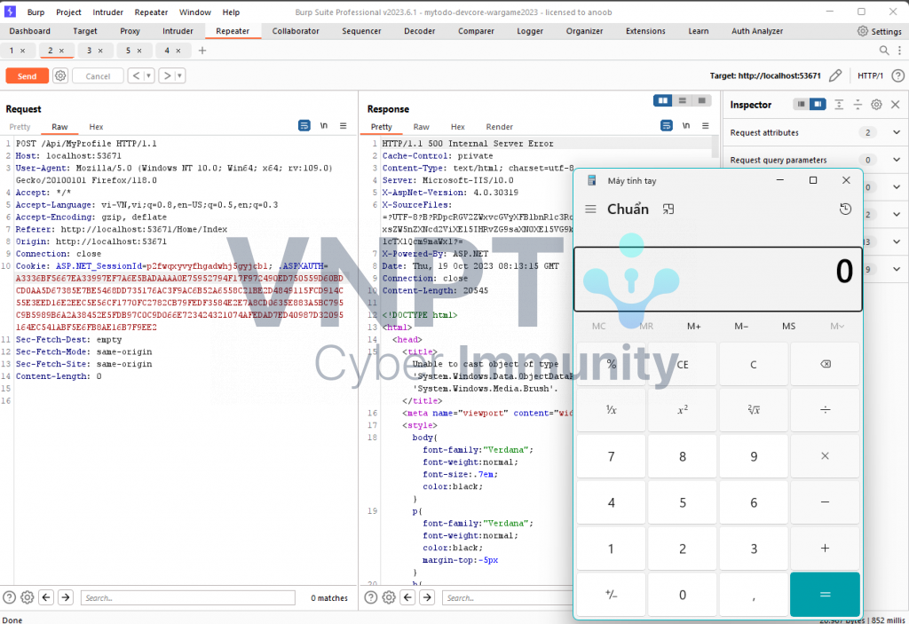Open calculator hamburger navigation menu
Screen dimensions: 909x624
pos(590,209)
